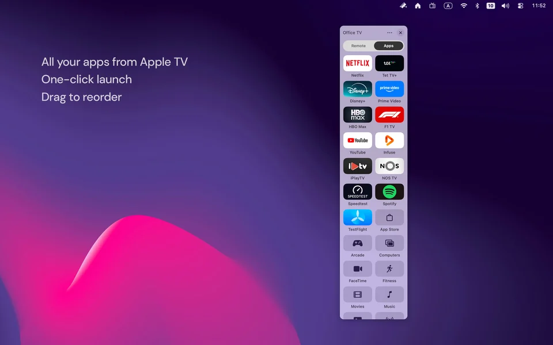Select the Apps tab
The width and height of the screenshot is (553, 345).
(389, 46)
